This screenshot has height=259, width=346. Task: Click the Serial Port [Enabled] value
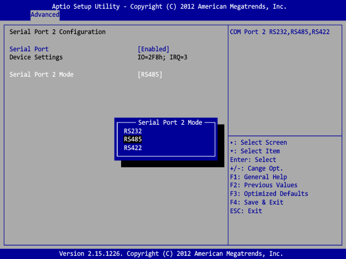point(154,49)
